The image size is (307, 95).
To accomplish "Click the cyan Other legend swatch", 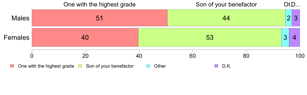I will coord(148,66).
